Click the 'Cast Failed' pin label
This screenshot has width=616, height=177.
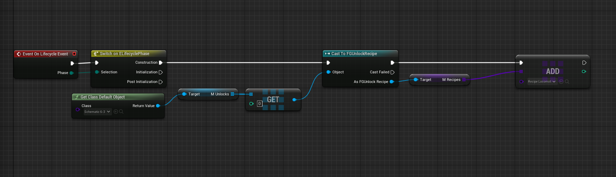[x=380, y=72]
